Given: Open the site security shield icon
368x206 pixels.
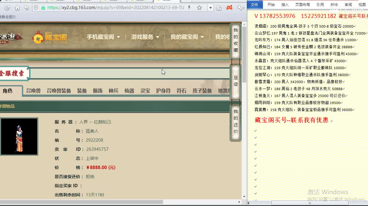Looking at the screenshot, I should point(36,8).
